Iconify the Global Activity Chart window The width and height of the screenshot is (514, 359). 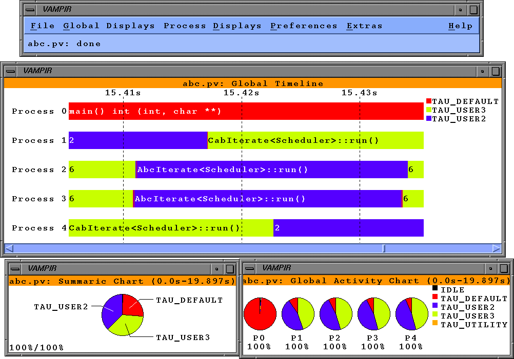[x=491, y=269]
